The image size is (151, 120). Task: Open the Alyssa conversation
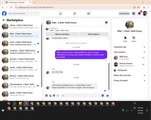coord(21,94)
